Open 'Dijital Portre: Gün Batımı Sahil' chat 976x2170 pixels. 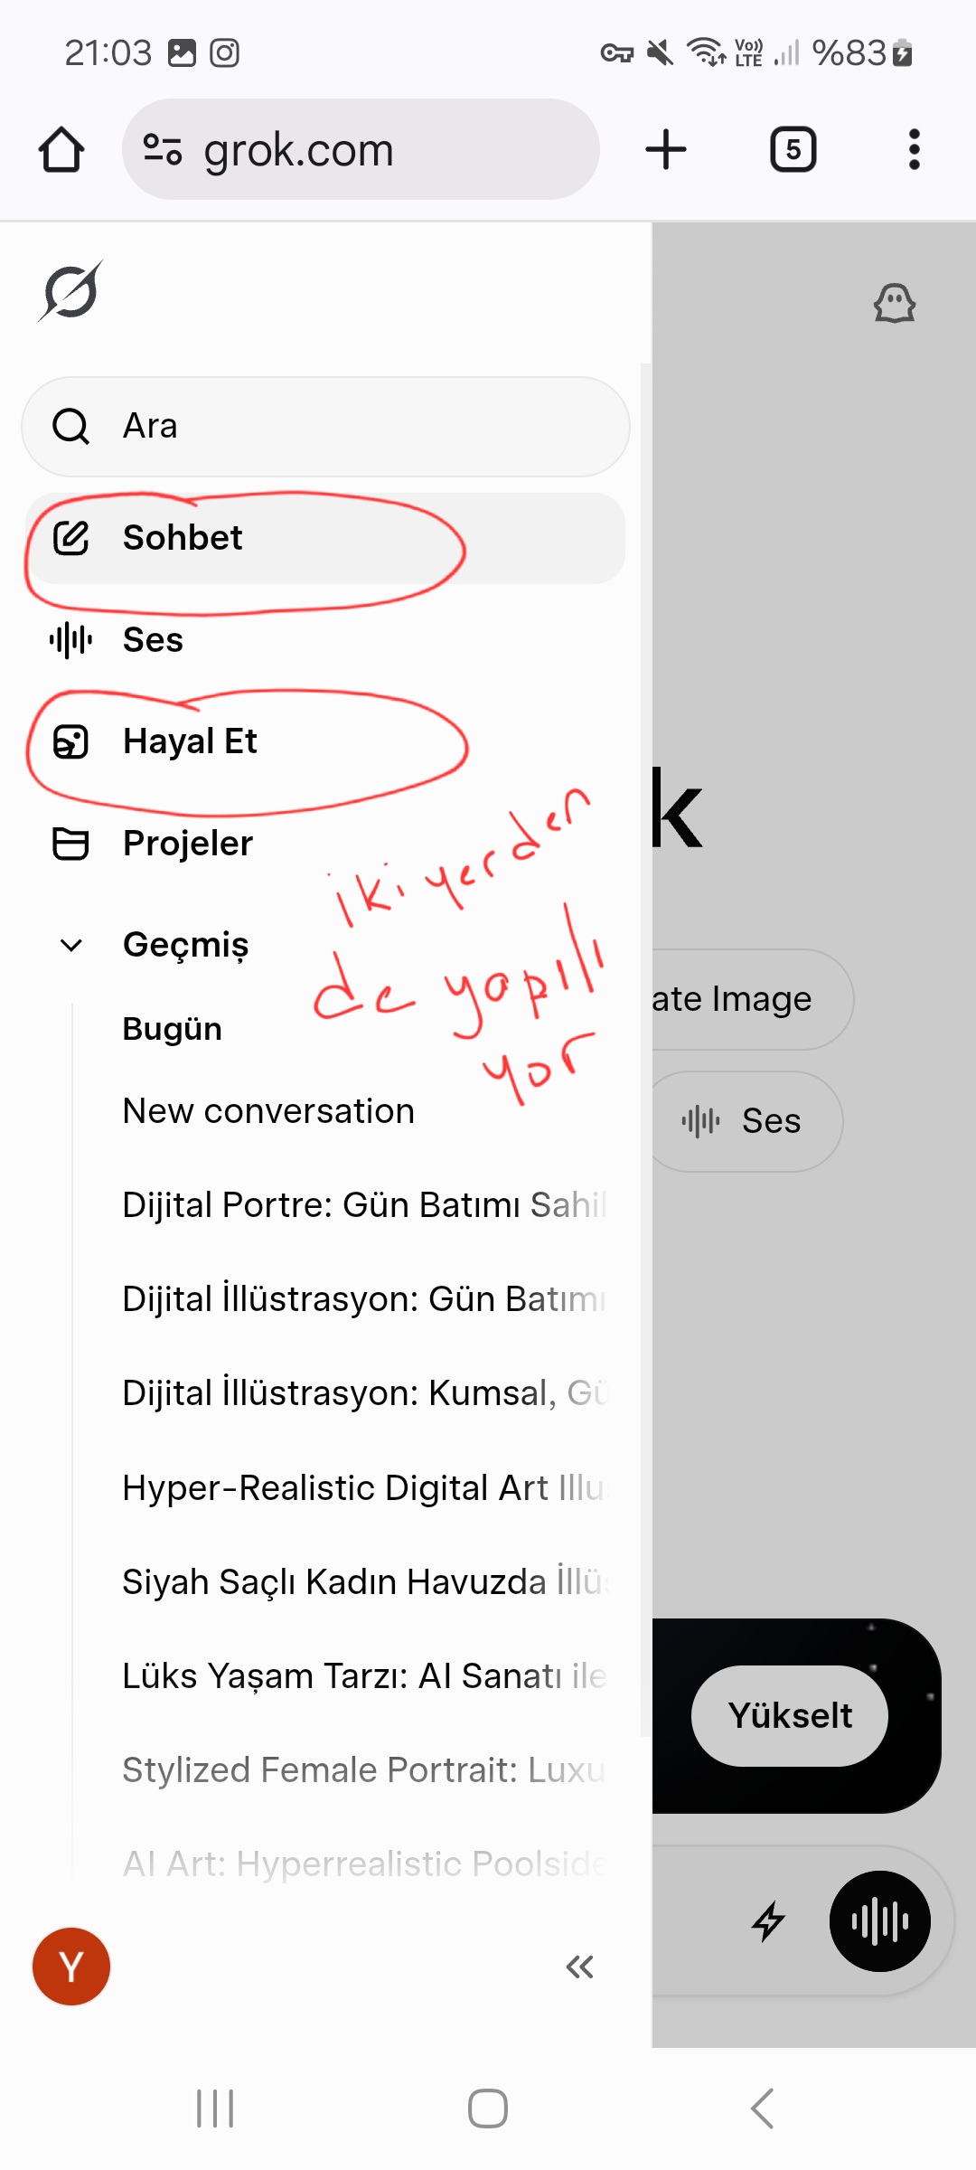click(x=365, y=1205)
